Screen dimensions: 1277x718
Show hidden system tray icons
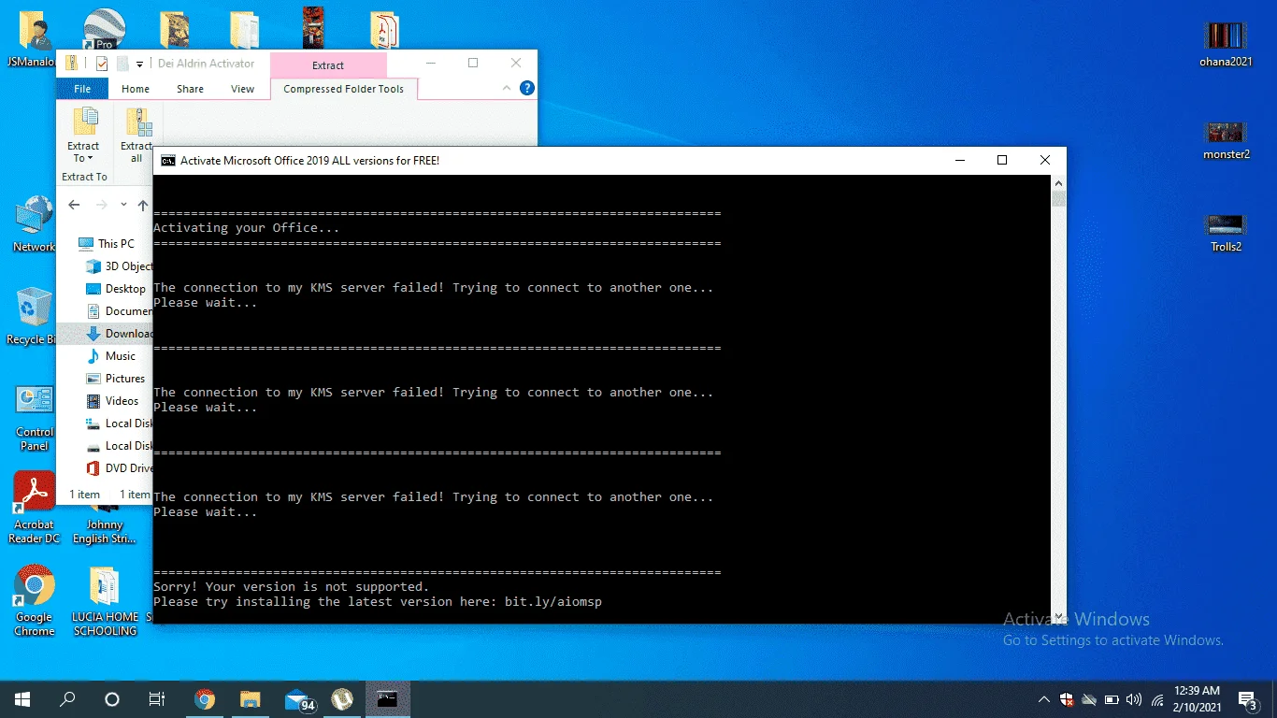pos(1044,699)
